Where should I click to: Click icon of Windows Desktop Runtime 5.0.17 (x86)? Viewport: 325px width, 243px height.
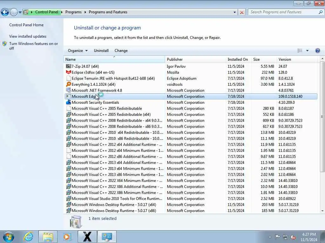pyautogui.click(x=69, y=210)
